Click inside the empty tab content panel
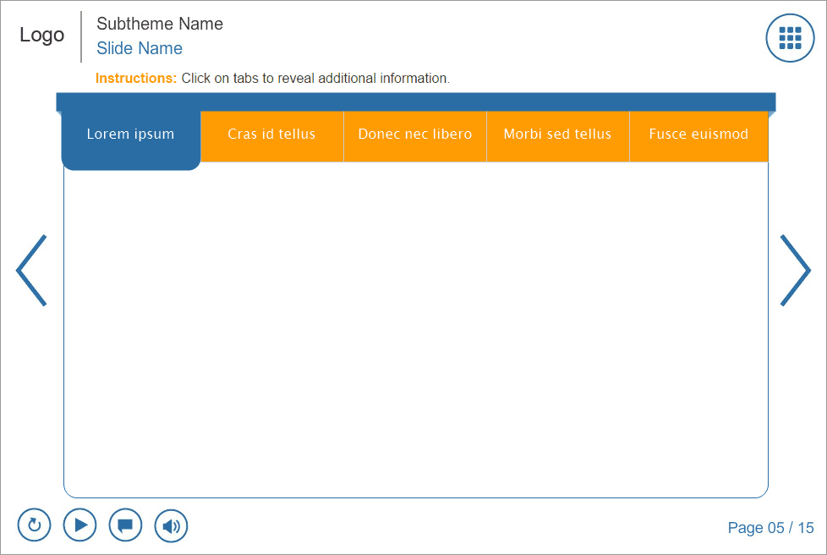Image resolution: width=827 pixels, height=555 pixels. [x=415, y=330]
